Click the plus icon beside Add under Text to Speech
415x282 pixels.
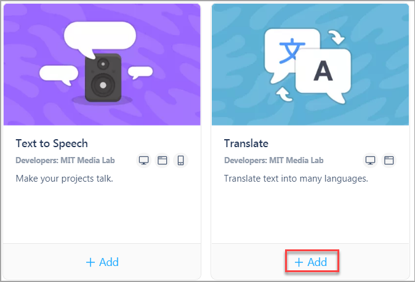91,262
